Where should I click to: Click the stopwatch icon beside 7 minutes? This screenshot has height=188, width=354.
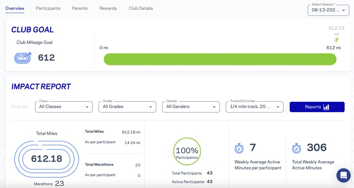click(x=239, y=148)
